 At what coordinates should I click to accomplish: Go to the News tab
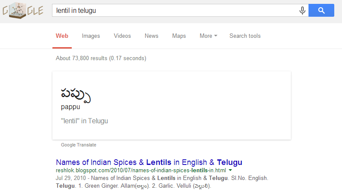[x=151, y=36]
